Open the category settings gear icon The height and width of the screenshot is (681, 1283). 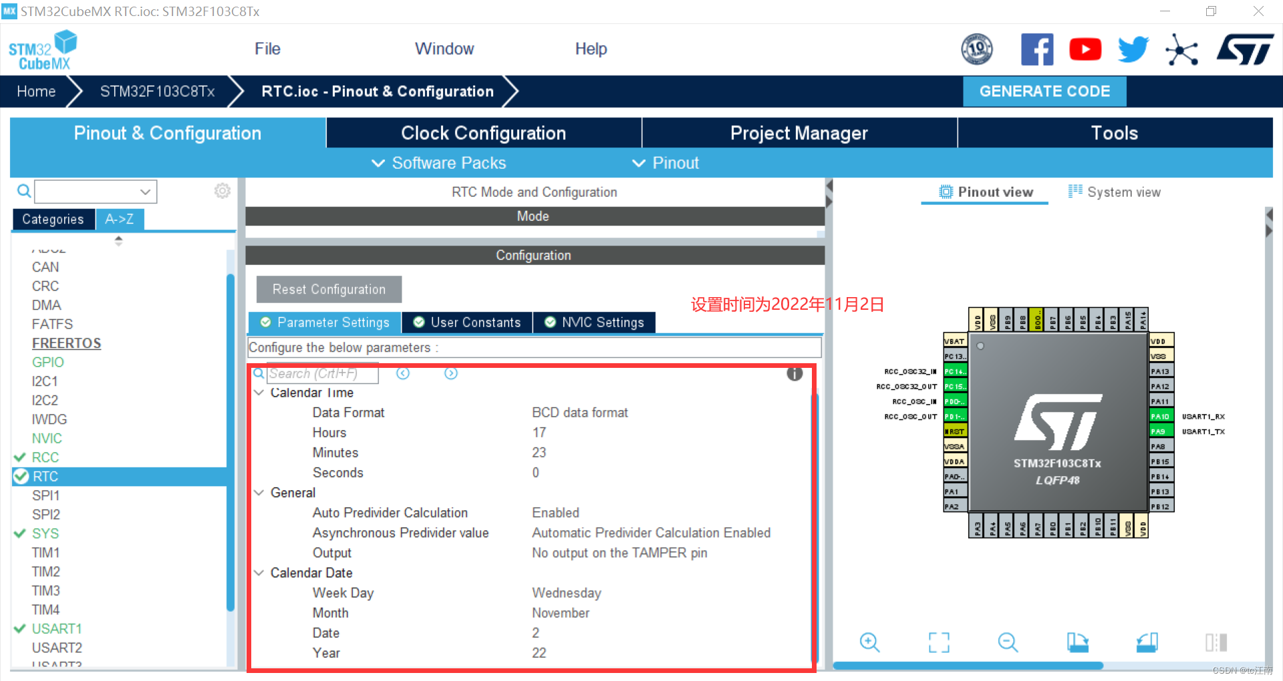point(223,192)
